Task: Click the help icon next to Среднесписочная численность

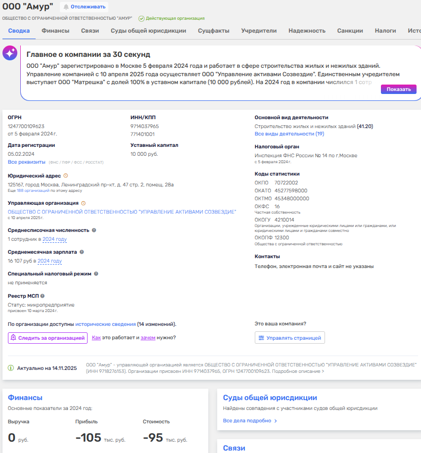Action: (x=94, y=230)
